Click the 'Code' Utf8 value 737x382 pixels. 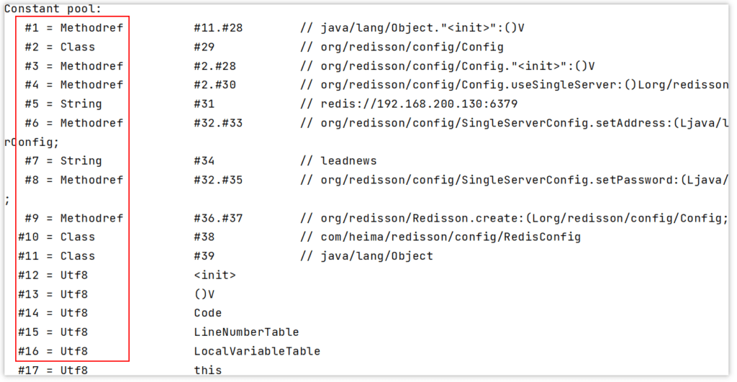tap(208, 313)
